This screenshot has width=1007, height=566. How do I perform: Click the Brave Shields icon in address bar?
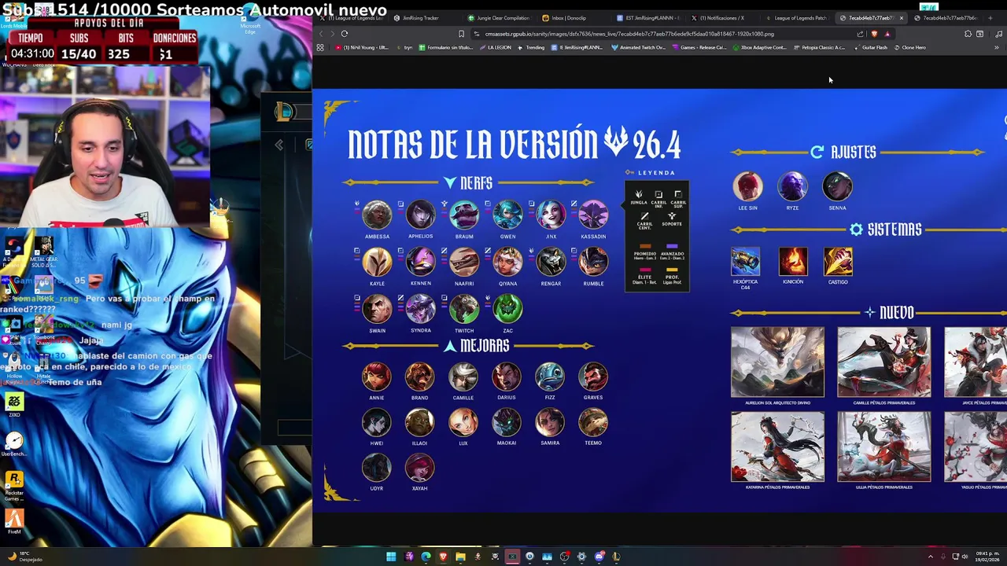click(x=874, y=34)
